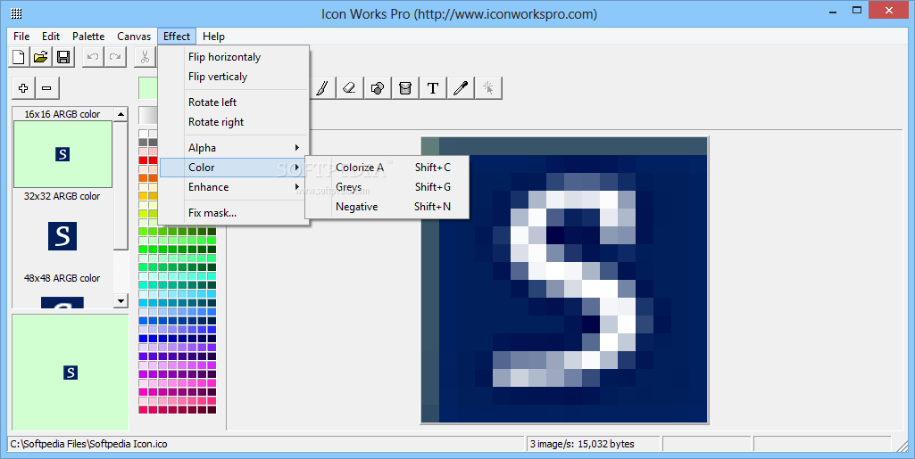The height and width of the screenshot is (459, 915).
Task: Open an icon file with the folder icon
Action: (41, 56)
